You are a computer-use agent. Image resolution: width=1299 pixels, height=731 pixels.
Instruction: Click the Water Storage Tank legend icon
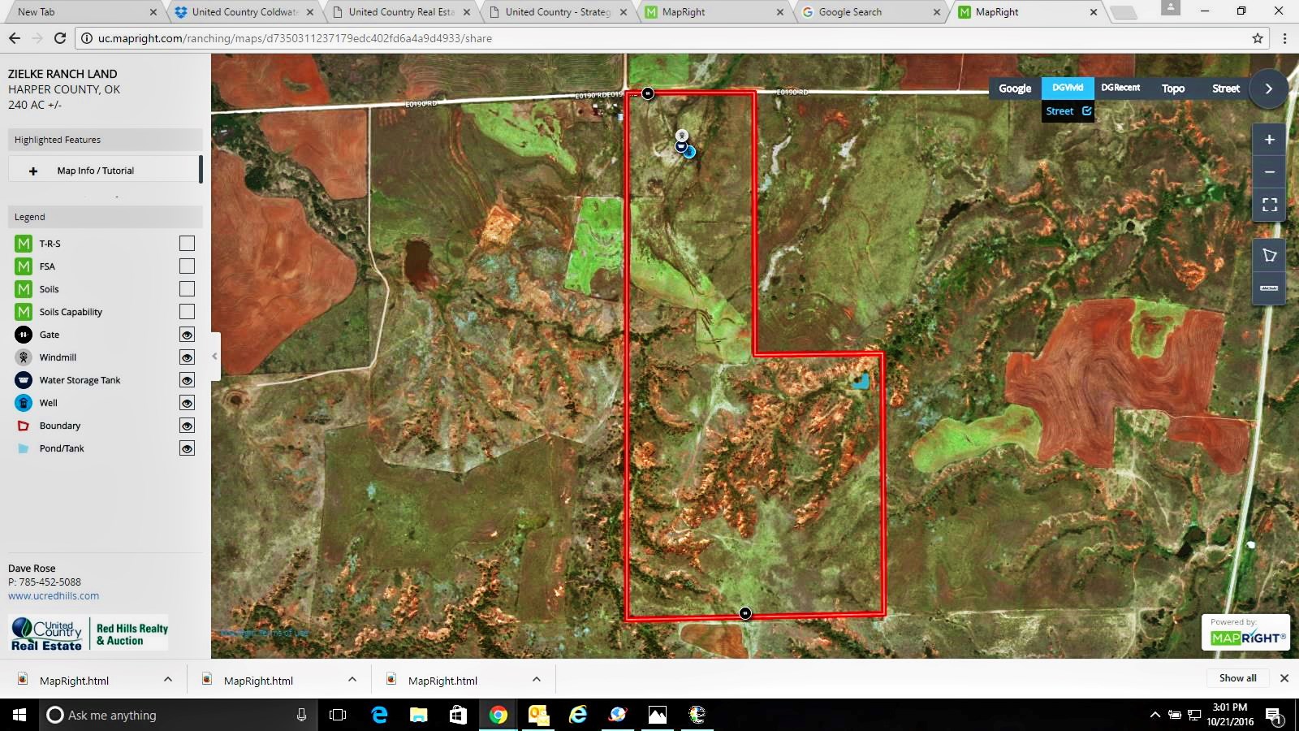pos(24,380)
